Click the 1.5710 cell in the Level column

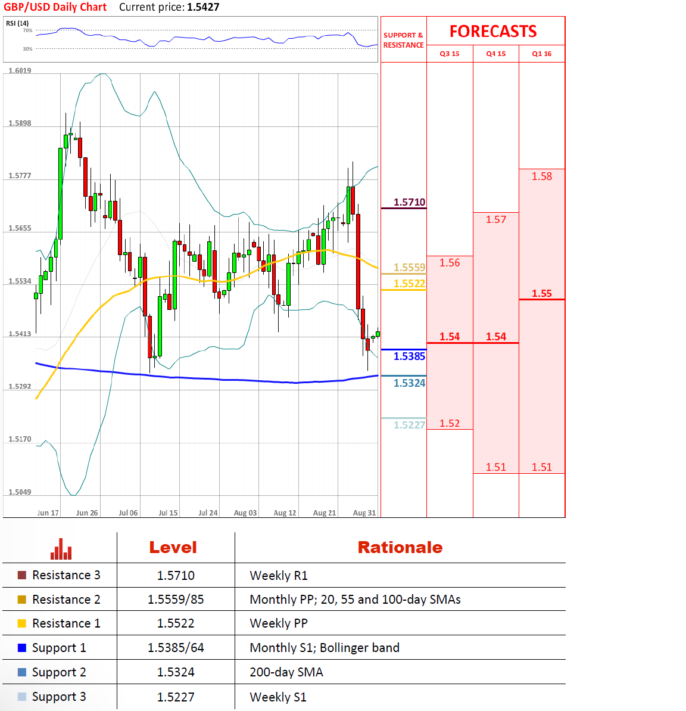tap(176, 576)
